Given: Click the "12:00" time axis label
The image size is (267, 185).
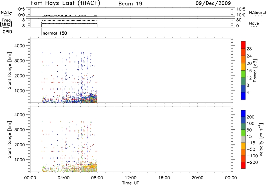Looking at the screenshot, I should click(130, 178).
